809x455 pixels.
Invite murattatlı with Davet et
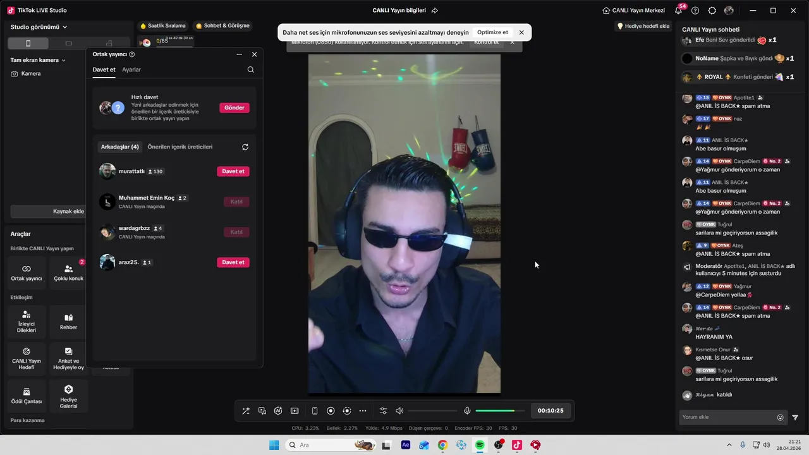(x=233, y=171)
